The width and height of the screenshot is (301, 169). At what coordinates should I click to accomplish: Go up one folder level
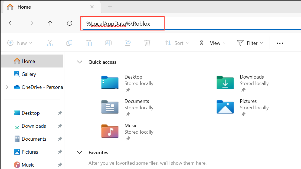tap(50, 23)
